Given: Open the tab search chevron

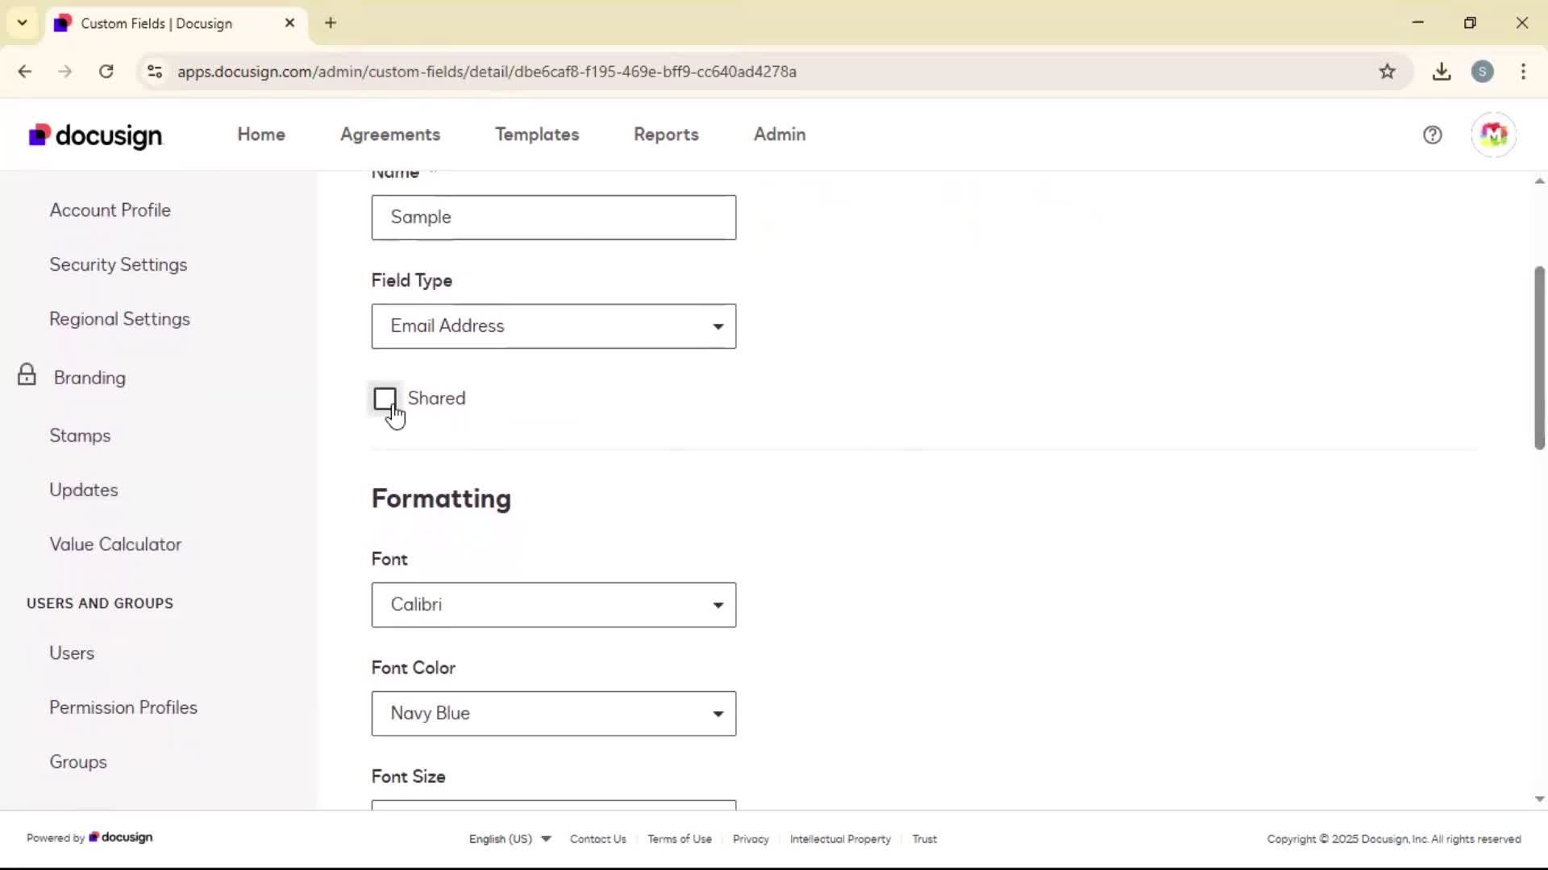Looking at the screenshot, I should click(23, 23).
